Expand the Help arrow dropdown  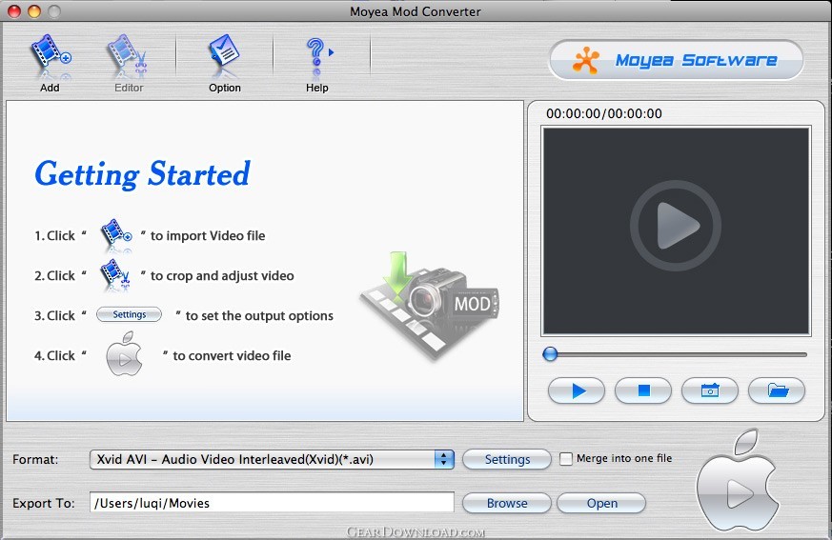click(x=331, y=52)
